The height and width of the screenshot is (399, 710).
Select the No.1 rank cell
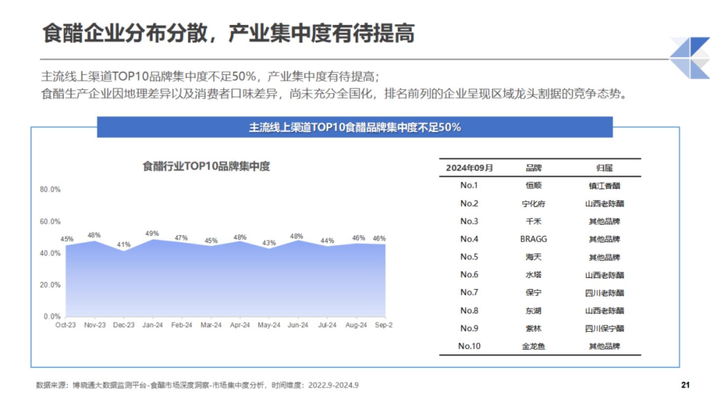(x=469, y=185)
